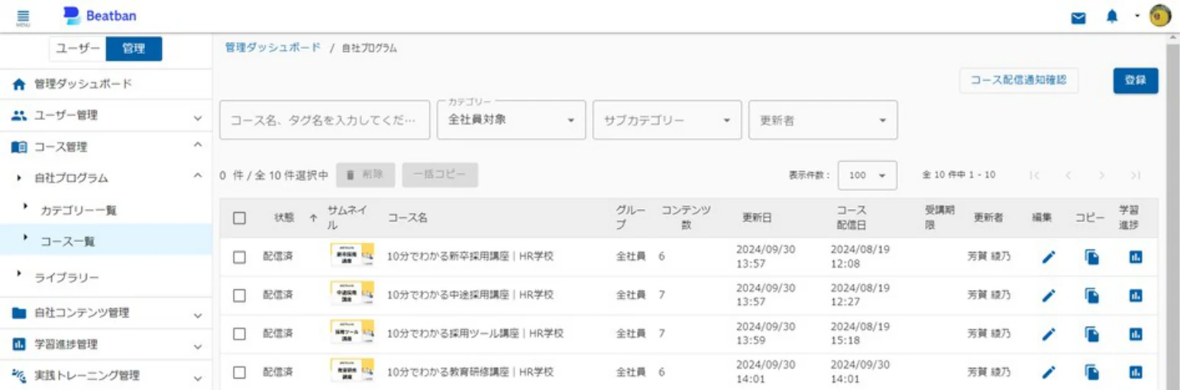Expand the 自社コンテンツ管理 section
This screenshot has width=1180, height=390.
106,313
